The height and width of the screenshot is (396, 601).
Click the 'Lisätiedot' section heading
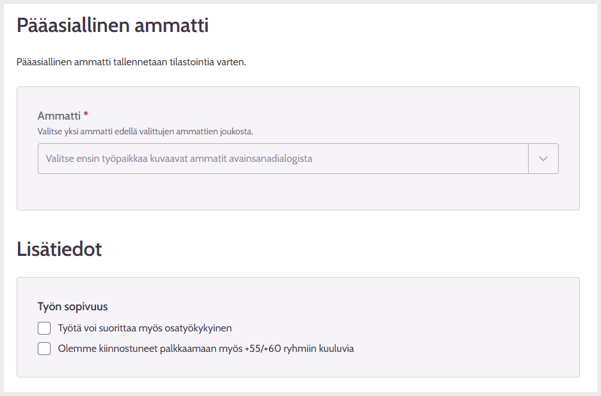[x=59, y=249]
